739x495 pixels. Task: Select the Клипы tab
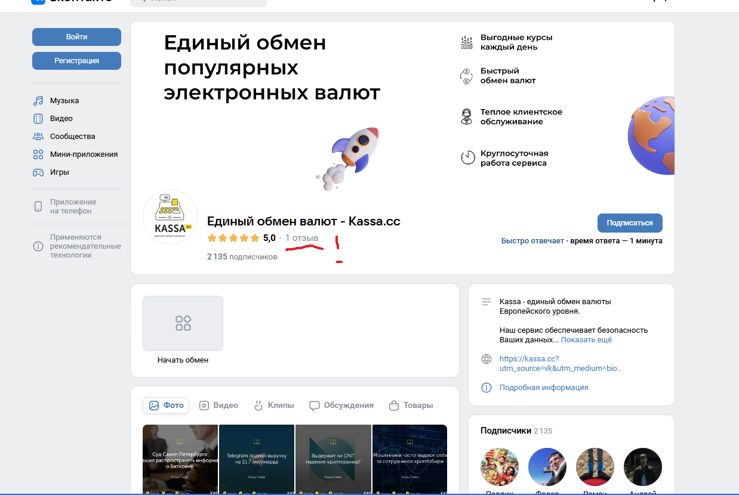(x=274, y=406)
